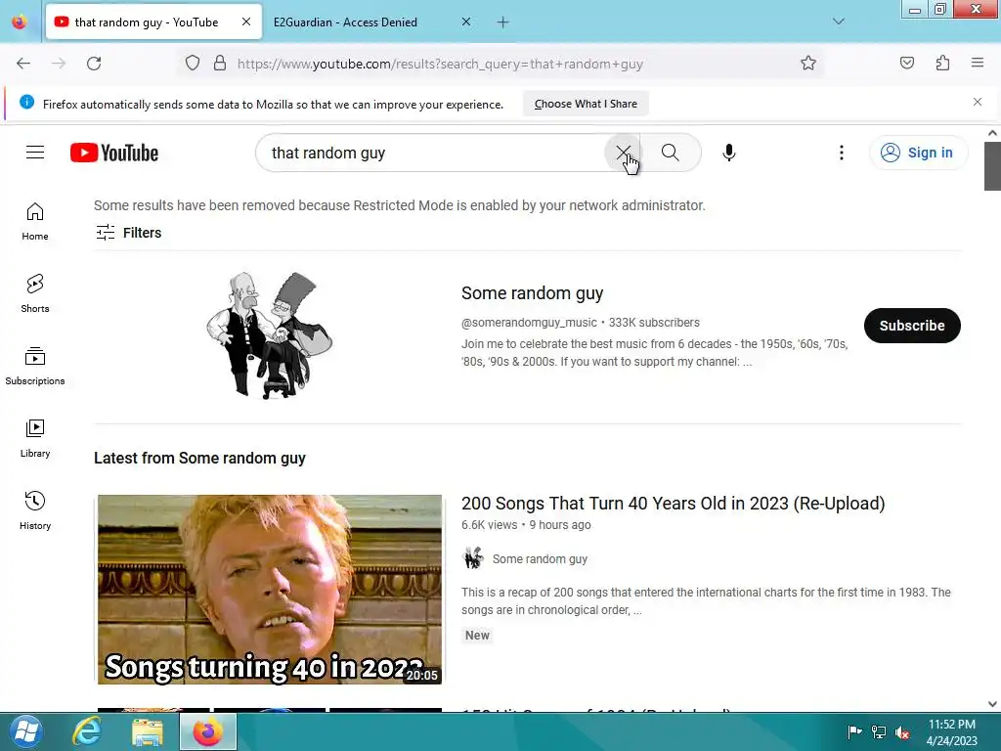This screenshot has width=1001, height=751.
Task: Click the page vertical scrollbar thumb
Action: (992, 166)
